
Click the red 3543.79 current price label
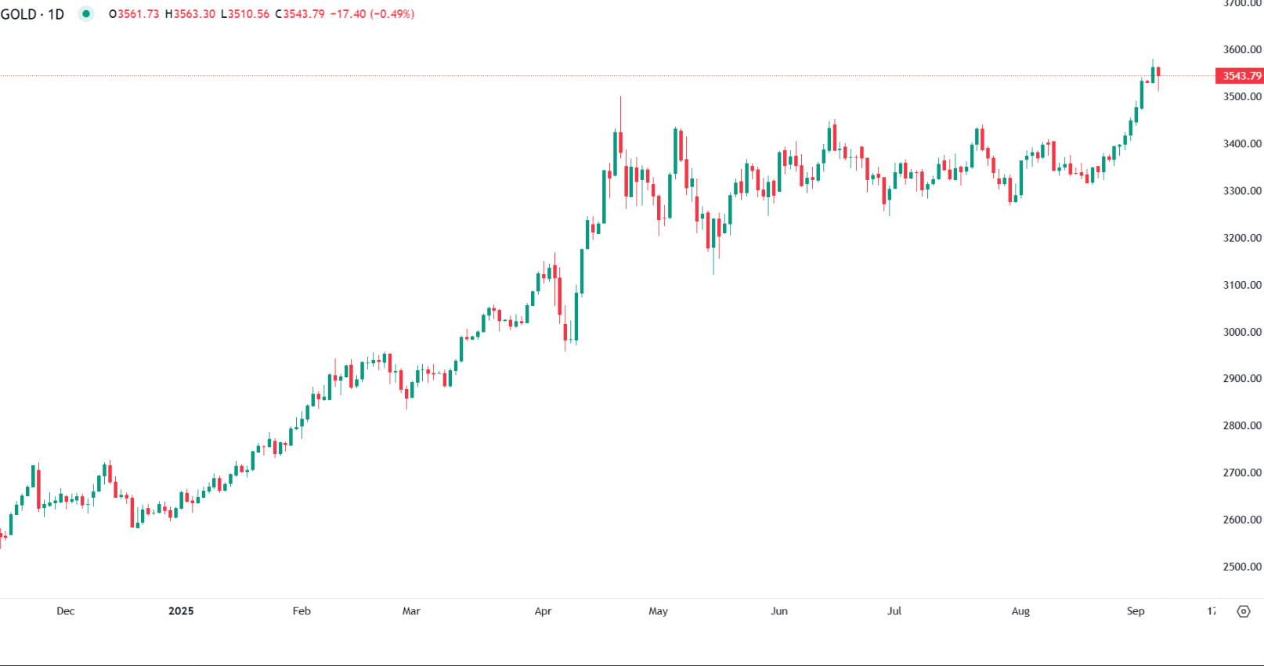1241,76
